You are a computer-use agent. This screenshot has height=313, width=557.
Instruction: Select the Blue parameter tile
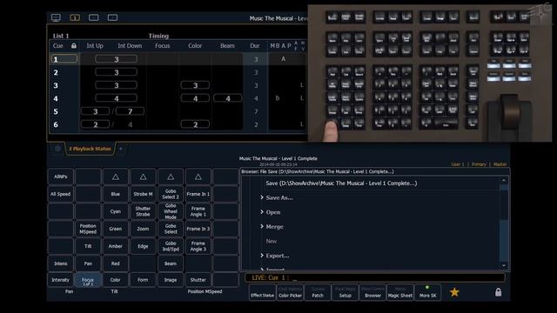coord(116,194)
